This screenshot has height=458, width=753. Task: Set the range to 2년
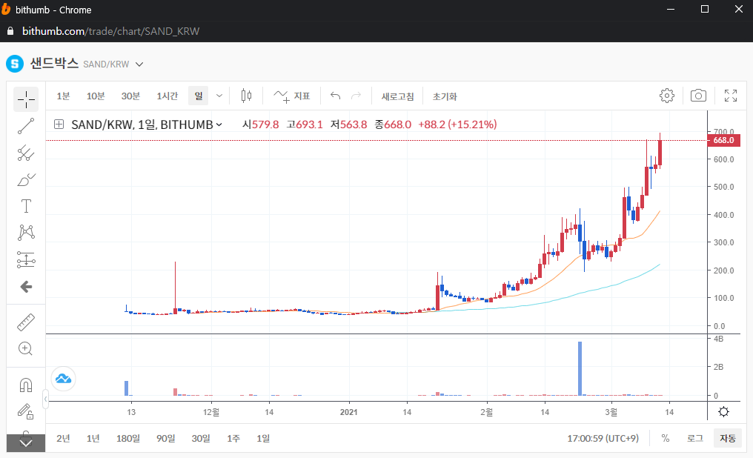(x=64, y=438)
